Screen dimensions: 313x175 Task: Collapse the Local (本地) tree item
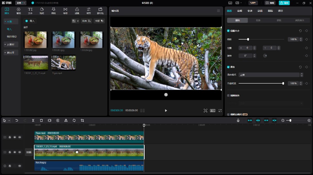[11, 21]
